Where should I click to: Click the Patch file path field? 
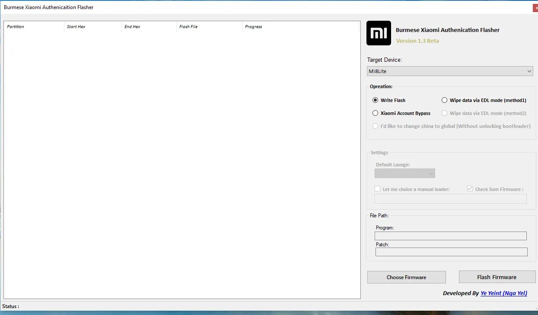pos(451,252)
